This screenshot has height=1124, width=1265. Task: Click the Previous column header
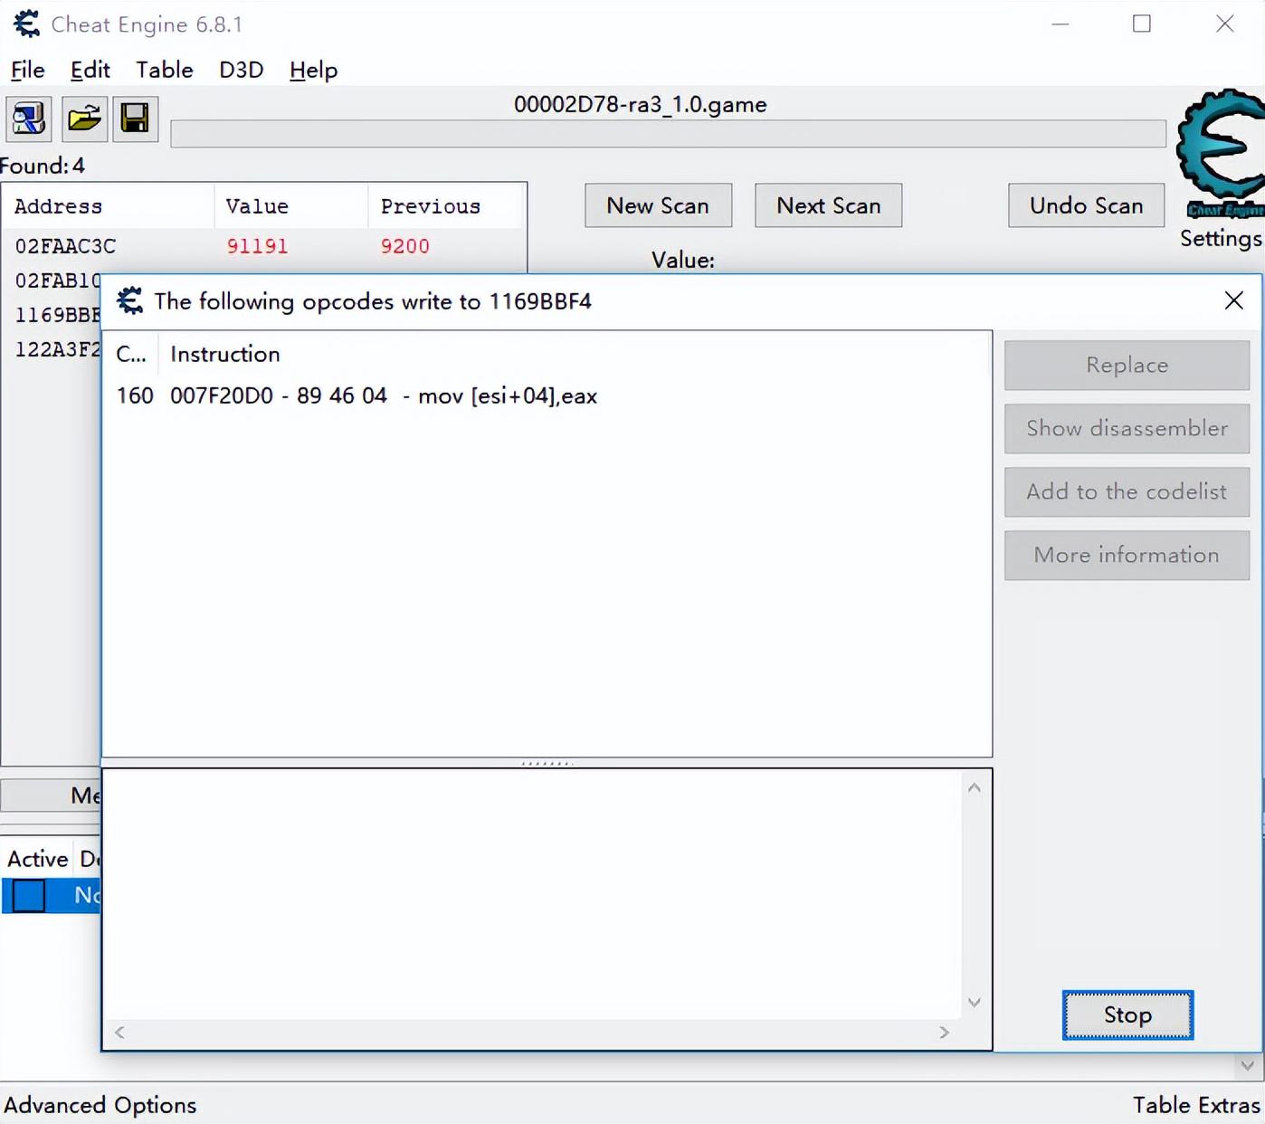coord(446,206)
